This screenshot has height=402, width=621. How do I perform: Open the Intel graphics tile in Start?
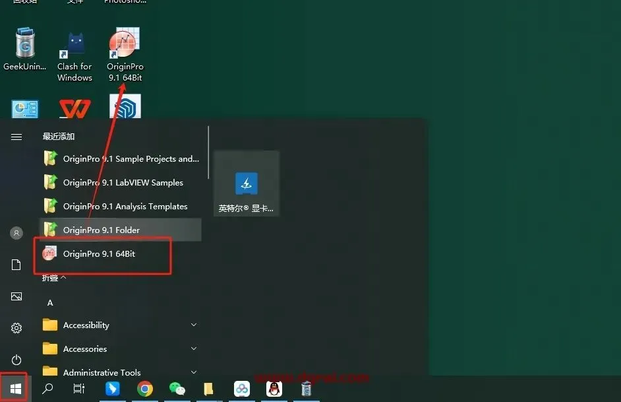(247, 184)
